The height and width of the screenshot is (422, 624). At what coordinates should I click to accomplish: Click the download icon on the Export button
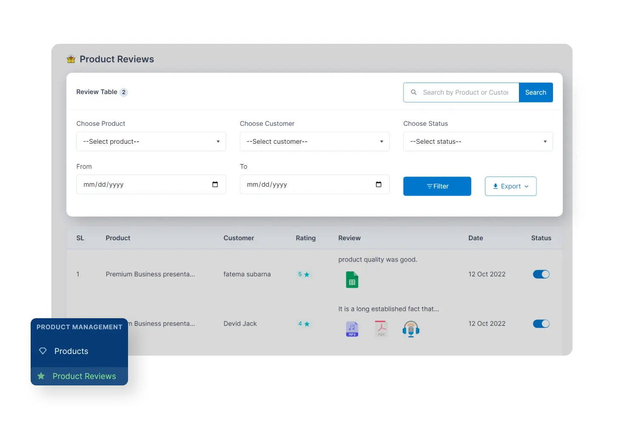point(495,186)
